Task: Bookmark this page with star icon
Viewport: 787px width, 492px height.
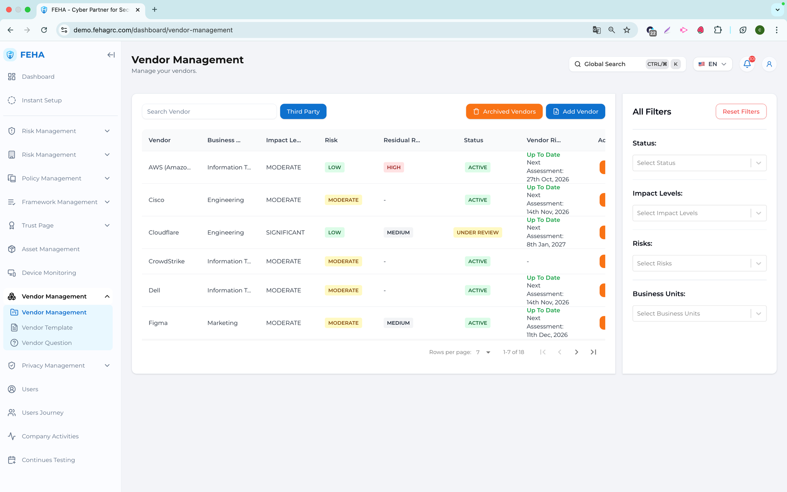Action: [x=627, y=30]
